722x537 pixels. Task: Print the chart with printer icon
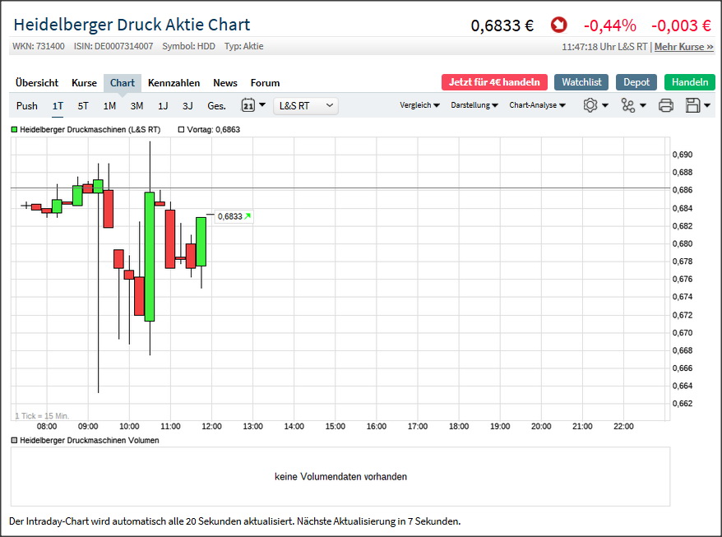pyautogui.click(x=666, y=105)
